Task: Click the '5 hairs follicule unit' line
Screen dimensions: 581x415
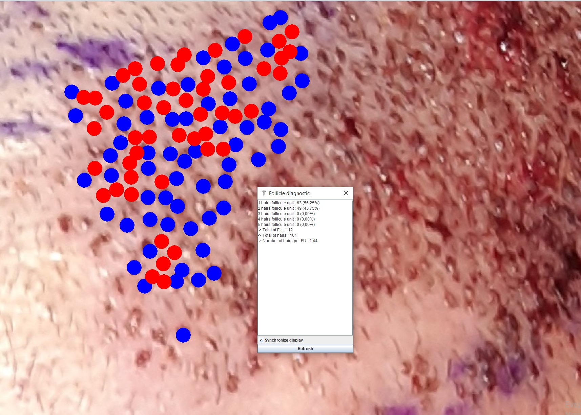Action: [287, 225]
